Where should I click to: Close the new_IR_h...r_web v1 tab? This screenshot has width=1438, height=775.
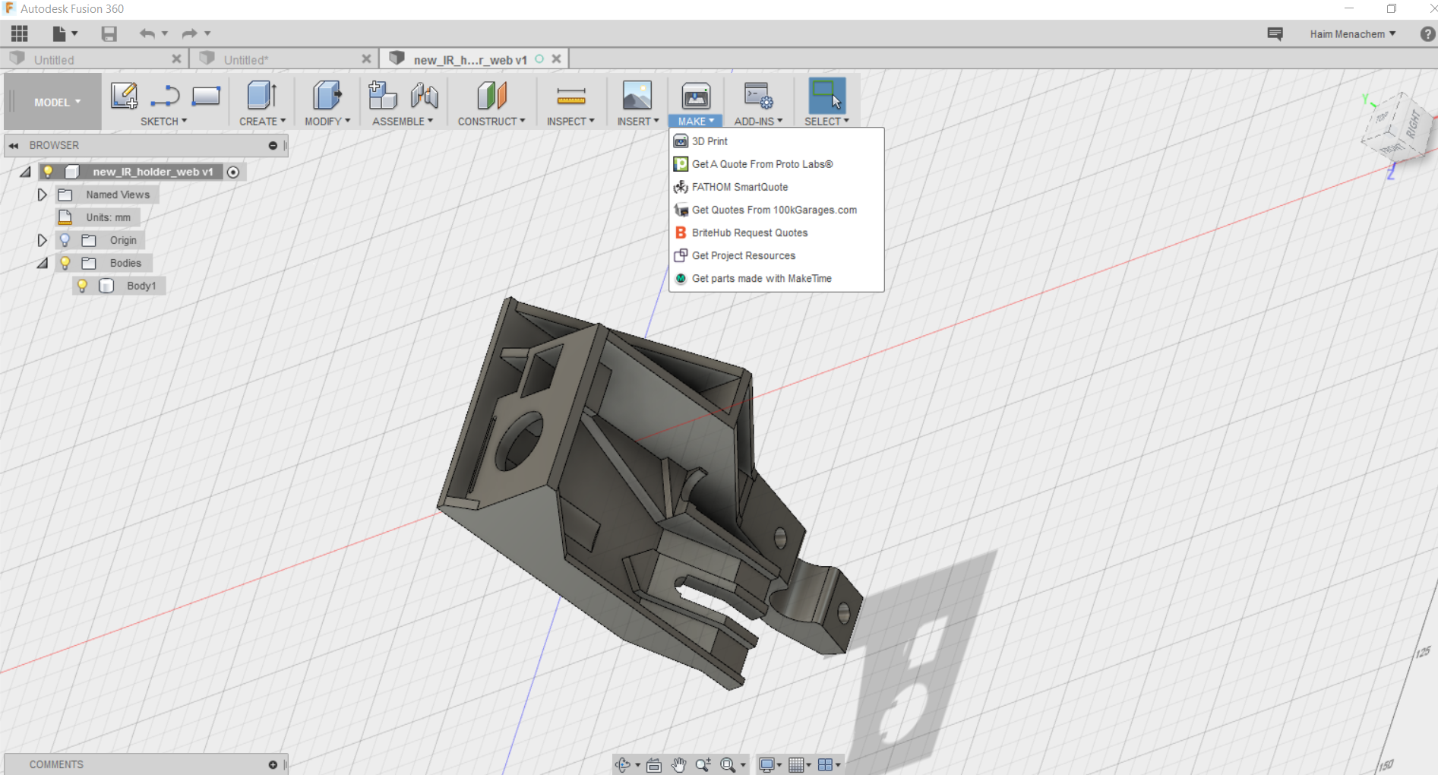[556, 59]
